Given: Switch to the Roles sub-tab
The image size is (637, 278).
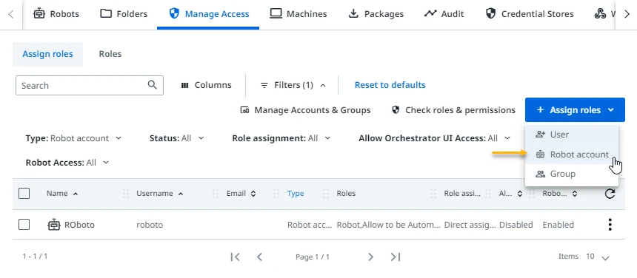Looking at the screenshot, I should [110, 54].
